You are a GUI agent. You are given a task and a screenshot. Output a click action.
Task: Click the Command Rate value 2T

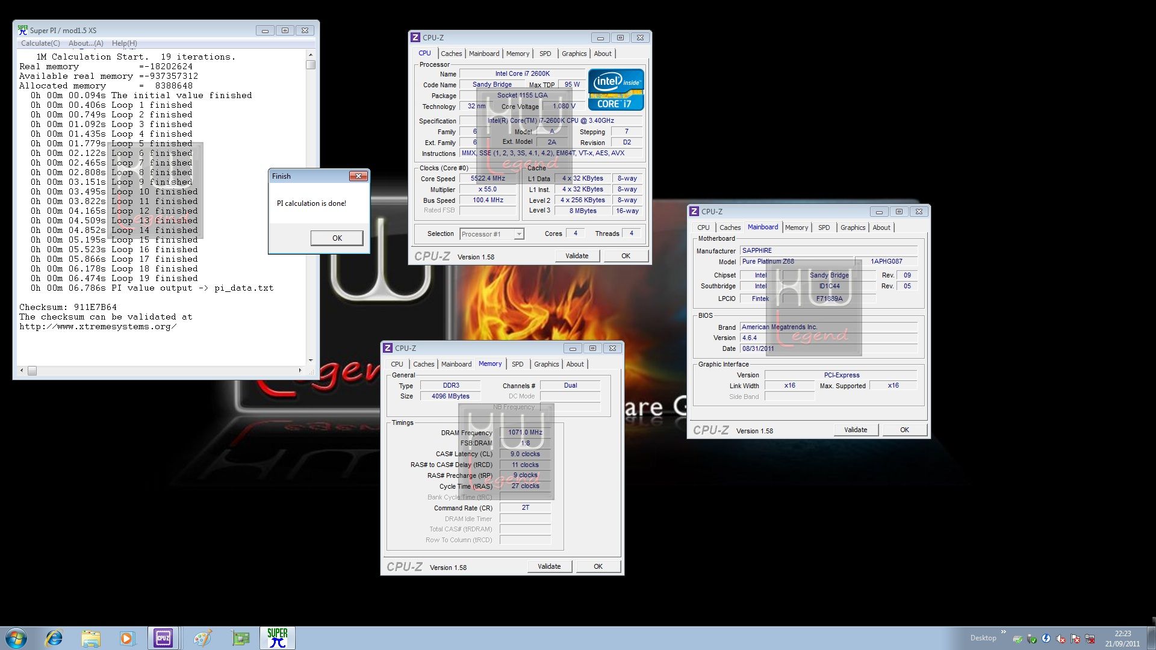coord(525,508)
